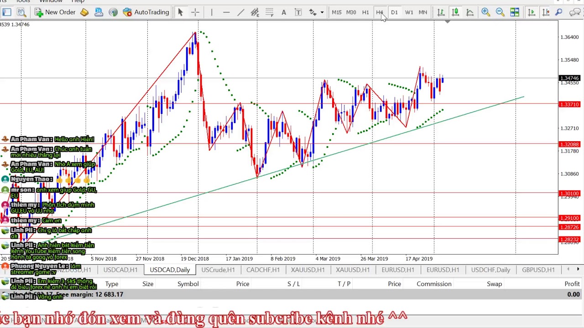The image size is (584, 328).
Task: Click the 1.33710 red price level label
Action: tap(569, 105)
